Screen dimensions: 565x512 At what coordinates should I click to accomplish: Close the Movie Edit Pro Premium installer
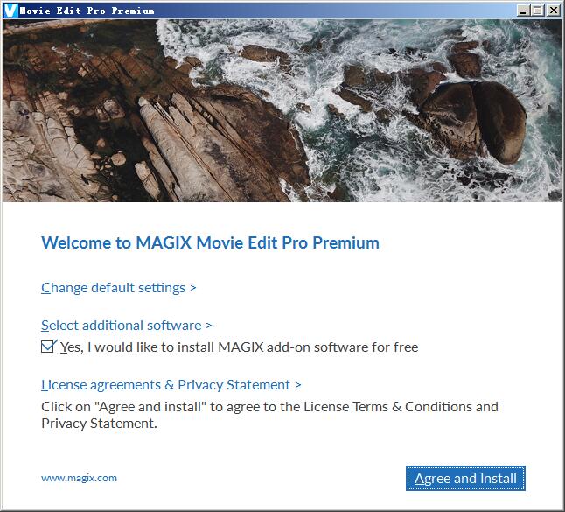553,11
